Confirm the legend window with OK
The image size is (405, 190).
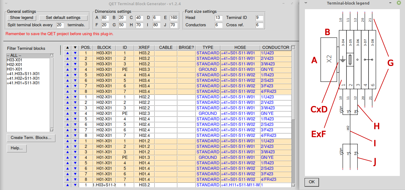[x=312, y=182]
